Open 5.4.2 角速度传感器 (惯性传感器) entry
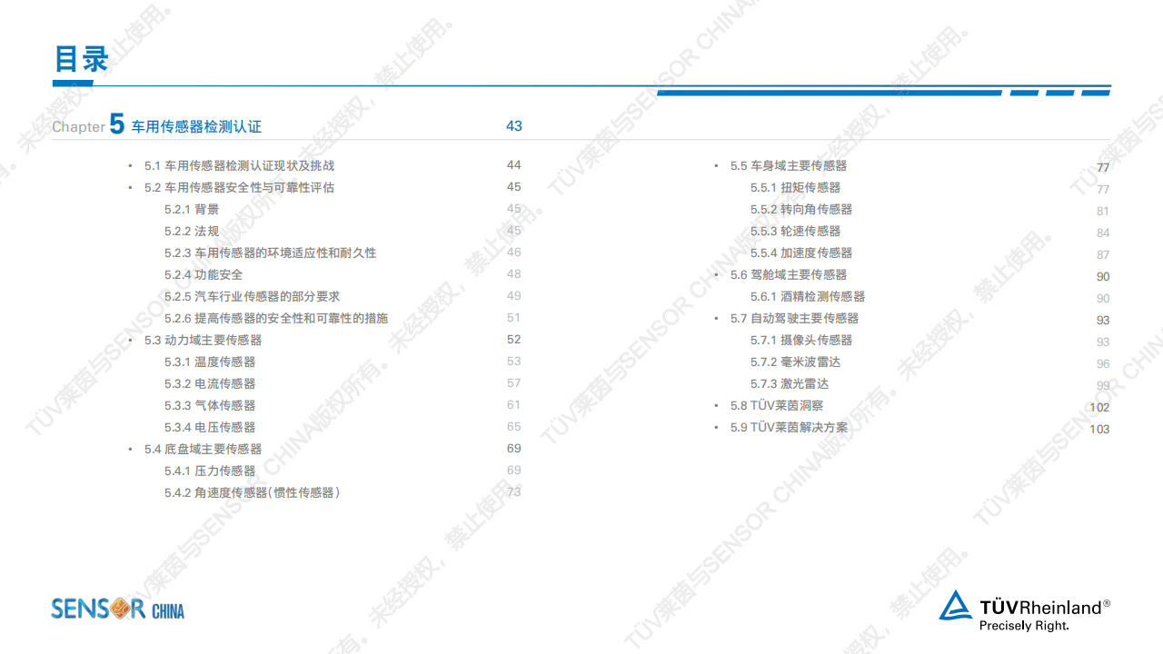The width and height of the screenshot is (1163, 654). [253, 492]
